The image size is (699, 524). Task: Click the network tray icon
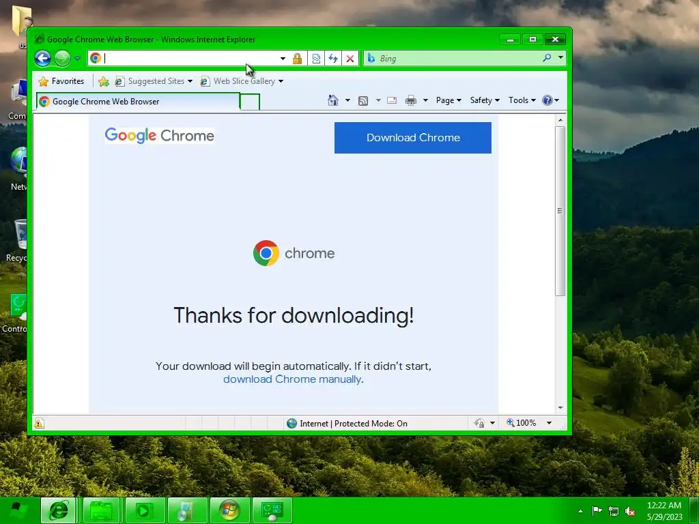point(614,511)
